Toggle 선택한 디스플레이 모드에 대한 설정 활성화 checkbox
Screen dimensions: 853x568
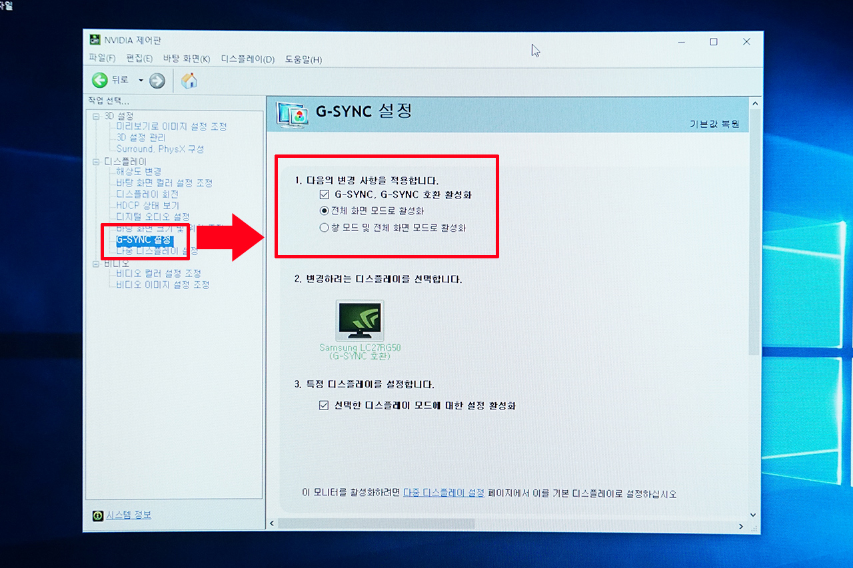pyautogui.click(x=325, y=406)
